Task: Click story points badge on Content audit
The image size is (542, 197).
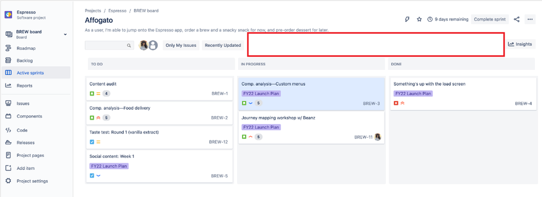Action: [x=106, y=94]
